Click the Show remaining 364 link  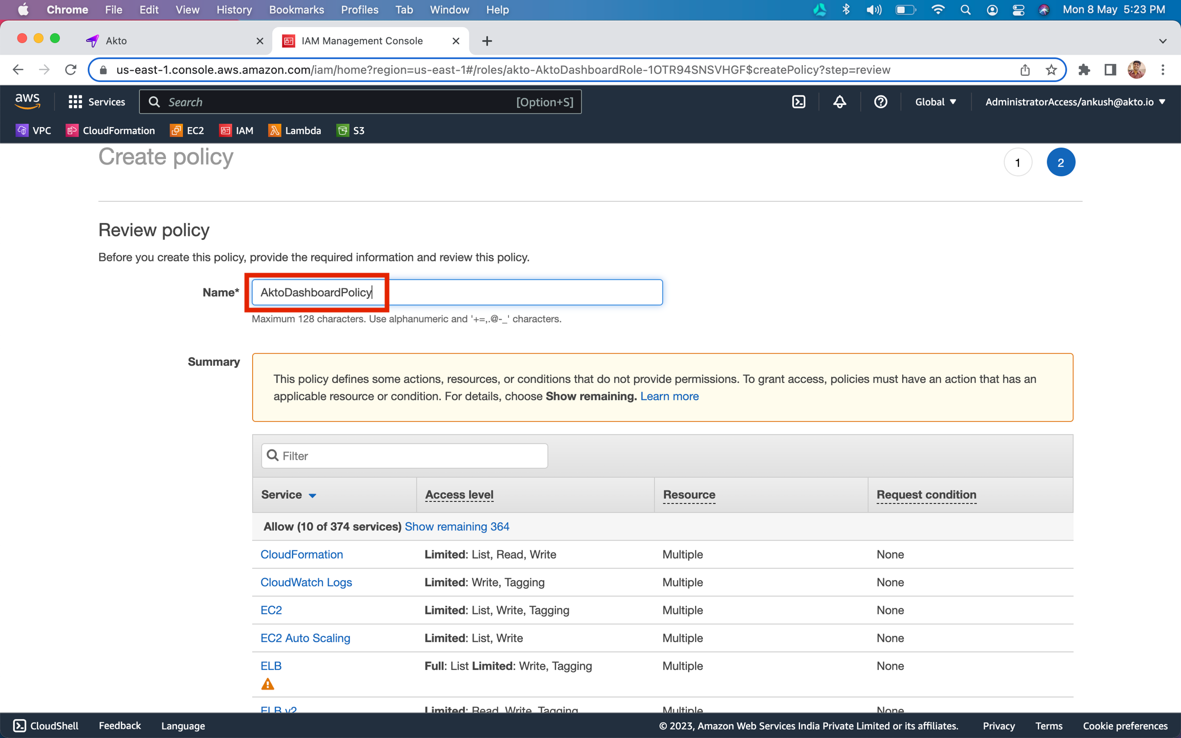tap(457, 526)
